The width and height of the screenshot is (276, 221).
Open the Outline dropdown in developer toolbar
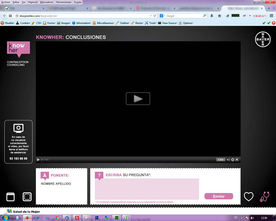(x=123, y=23)
